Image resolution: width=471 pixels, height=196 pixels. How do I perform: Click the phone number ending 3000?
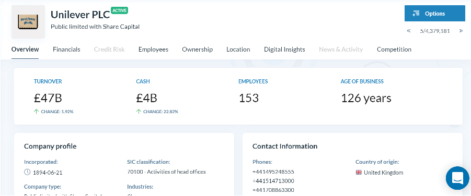point(273,181)
